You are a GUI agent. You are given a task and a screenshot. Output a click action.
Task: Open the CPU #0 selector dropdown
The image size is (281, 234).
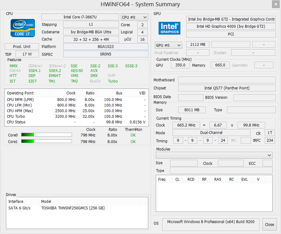click(135, 17)
